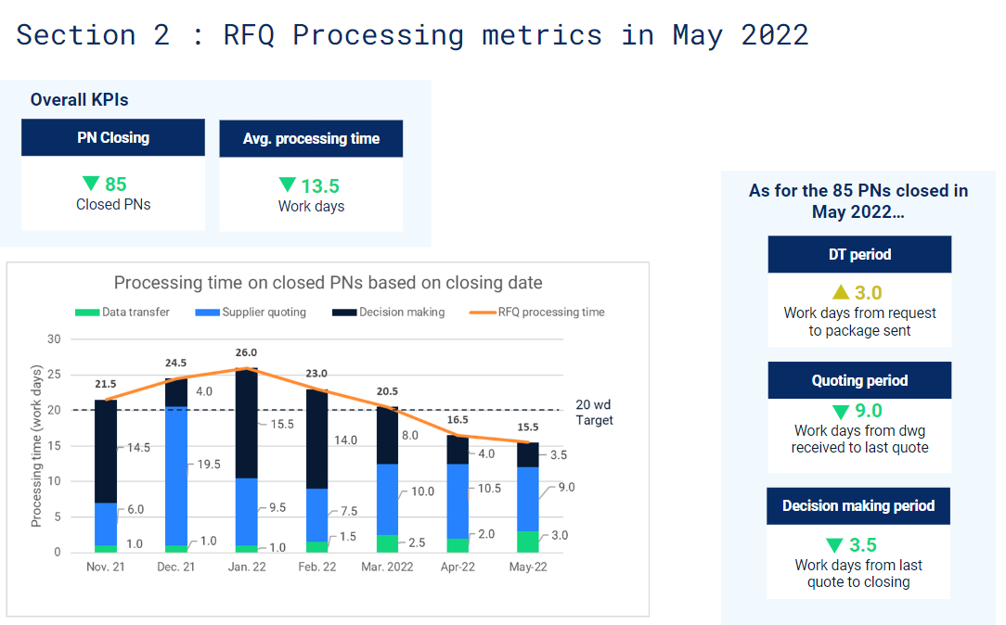Select the Avg. processing time header
The height and width of the screenshot is (625, 1006).
(x=311, y=138)
